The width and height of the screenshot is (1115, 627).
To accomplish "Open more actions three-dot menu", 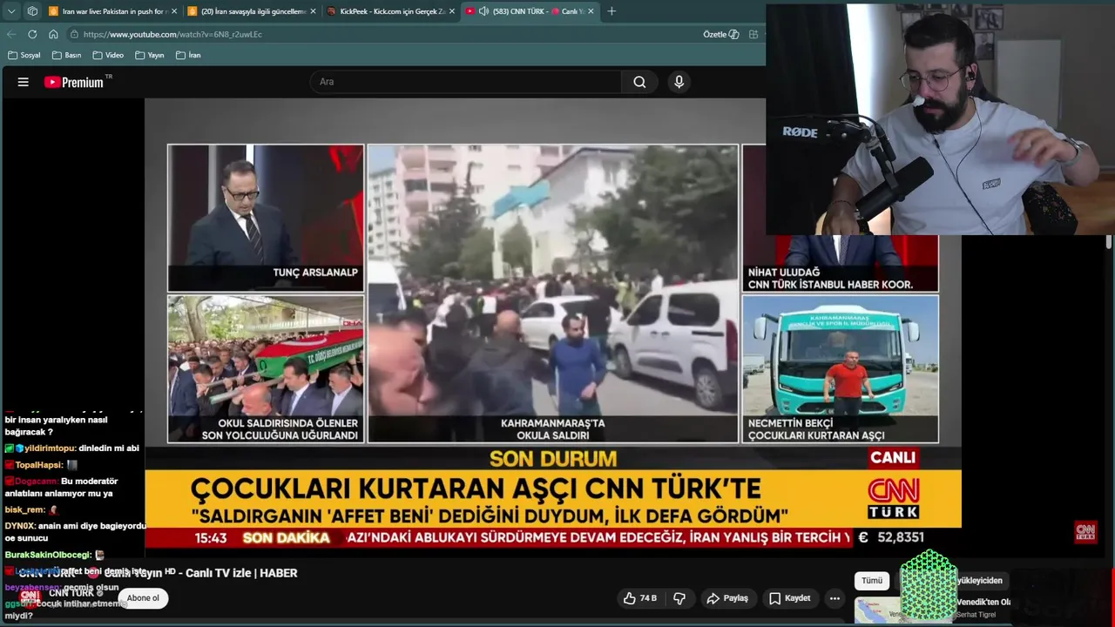I will click(835, 598).
